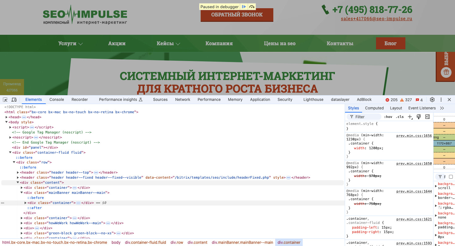Toggle the device toolbar icon

[x=14, y=100]
